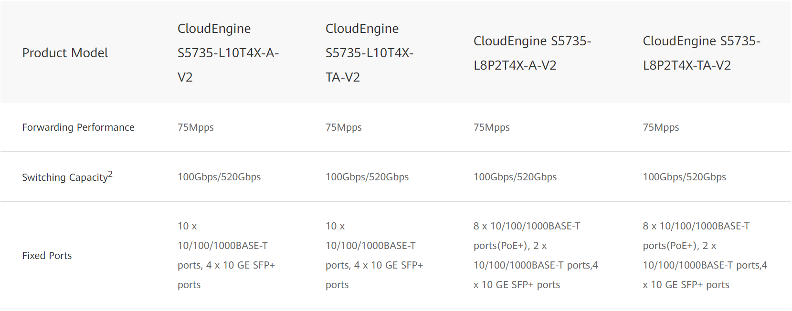Click the PoE+ ports description for S5735-L8P2T4X-A-V2
792x311 pixels.
[x=535, y=256]
